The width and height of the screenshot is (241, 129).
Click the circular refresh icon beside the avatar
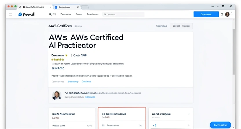tap(222, 14)
